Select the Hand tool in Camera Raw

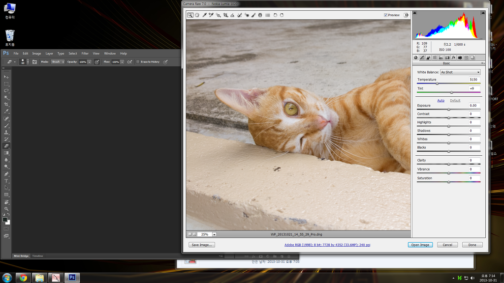coord(197,15)
